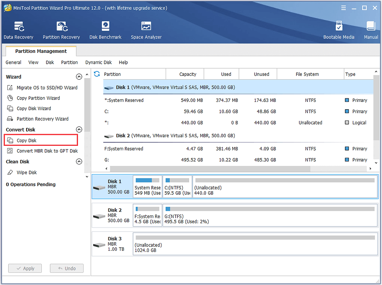
Task: Start Migrate OS to SSD/HD Wizard
Action: coord(47,88)
